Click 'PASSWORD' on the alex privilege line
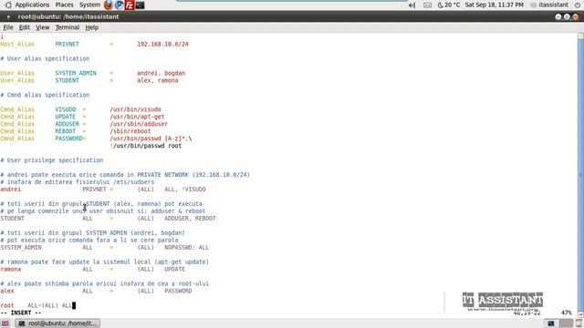This screenshot has height=328, width=584. coord(178,291)
